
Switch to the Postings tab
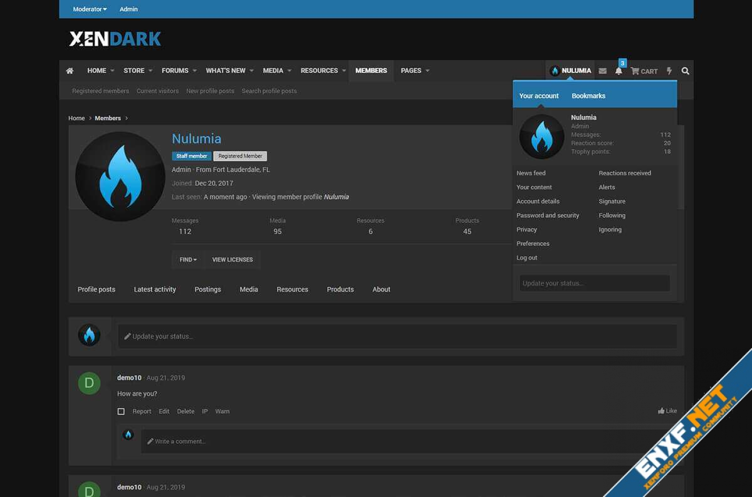[207, 289]
